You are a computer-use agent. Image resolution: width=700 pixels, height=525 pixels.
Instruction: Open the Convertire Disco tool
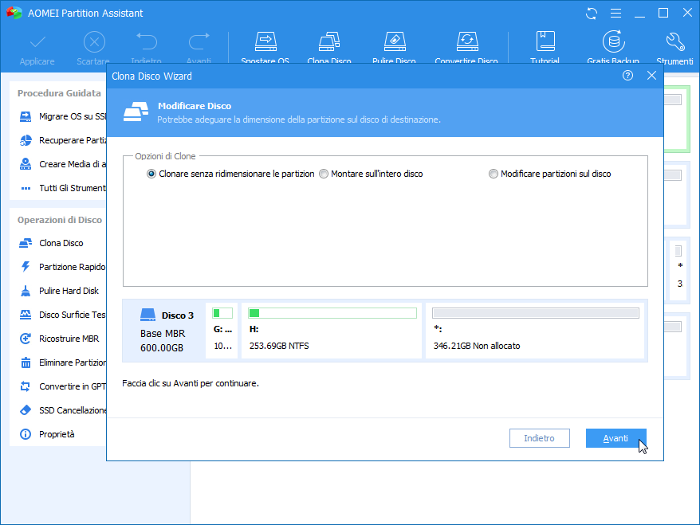(466, 43)
